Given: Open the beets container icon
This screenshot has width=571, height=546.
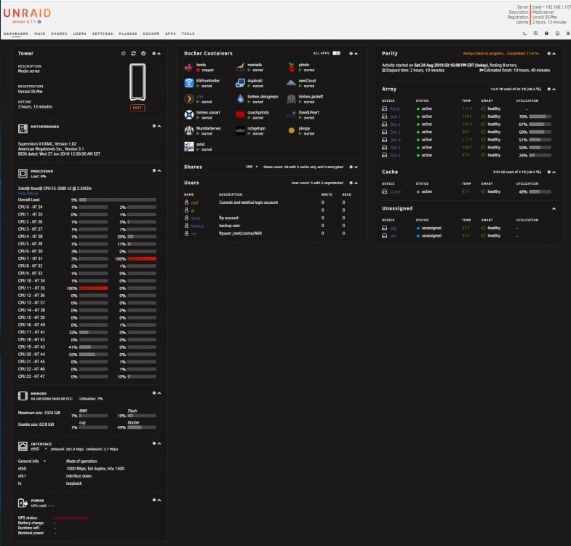Looking at the screenshot, I should coord(188,67).
